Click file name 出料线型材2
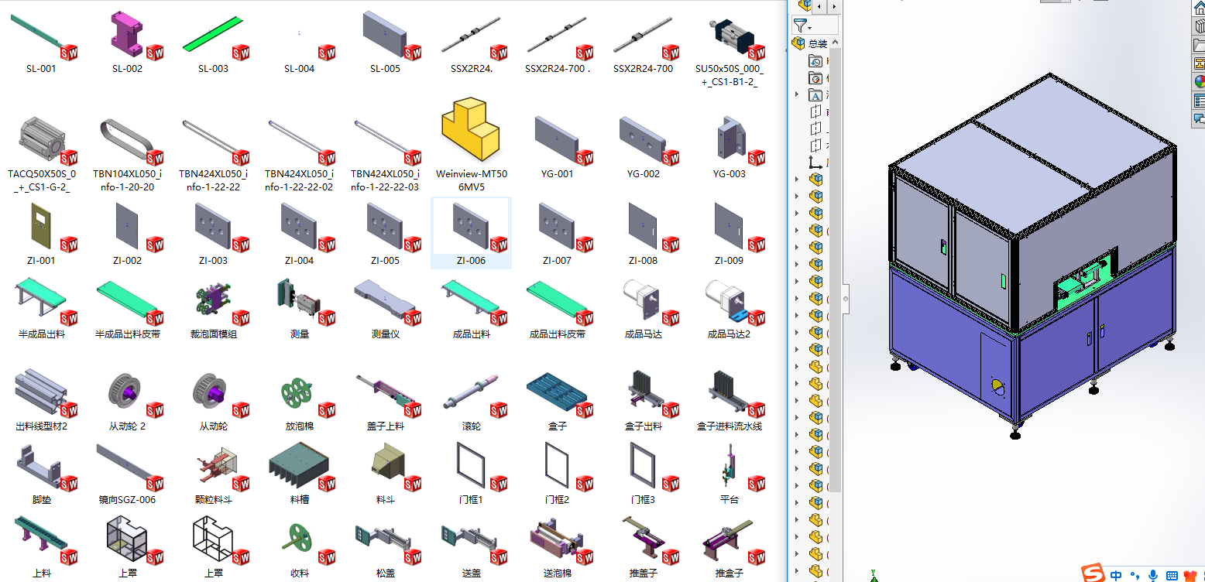Viewport: 1205px width, 582px height. tap(41, 426)
